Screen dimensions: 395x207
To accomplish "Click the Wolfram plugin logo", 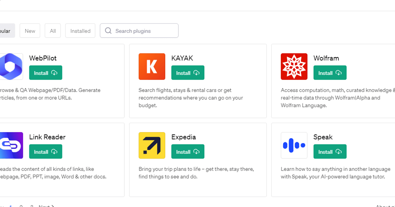I will (x=294, y=66).
